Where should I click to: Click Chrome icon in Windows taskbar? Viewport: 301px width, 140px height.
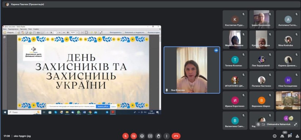pyautogui.click(x=90, y=112)
